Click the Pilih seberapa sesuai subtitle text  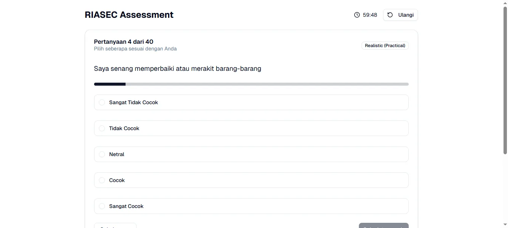(x=135, y=49)
